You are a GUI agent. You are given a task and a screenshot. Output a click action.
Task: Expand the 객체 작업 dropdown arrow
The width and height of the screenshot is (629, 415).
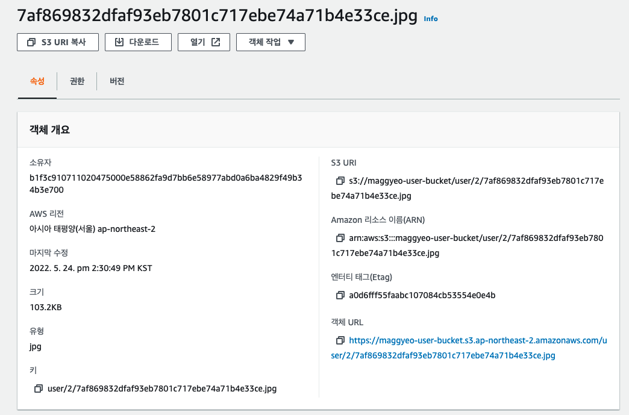pos(291,42)
